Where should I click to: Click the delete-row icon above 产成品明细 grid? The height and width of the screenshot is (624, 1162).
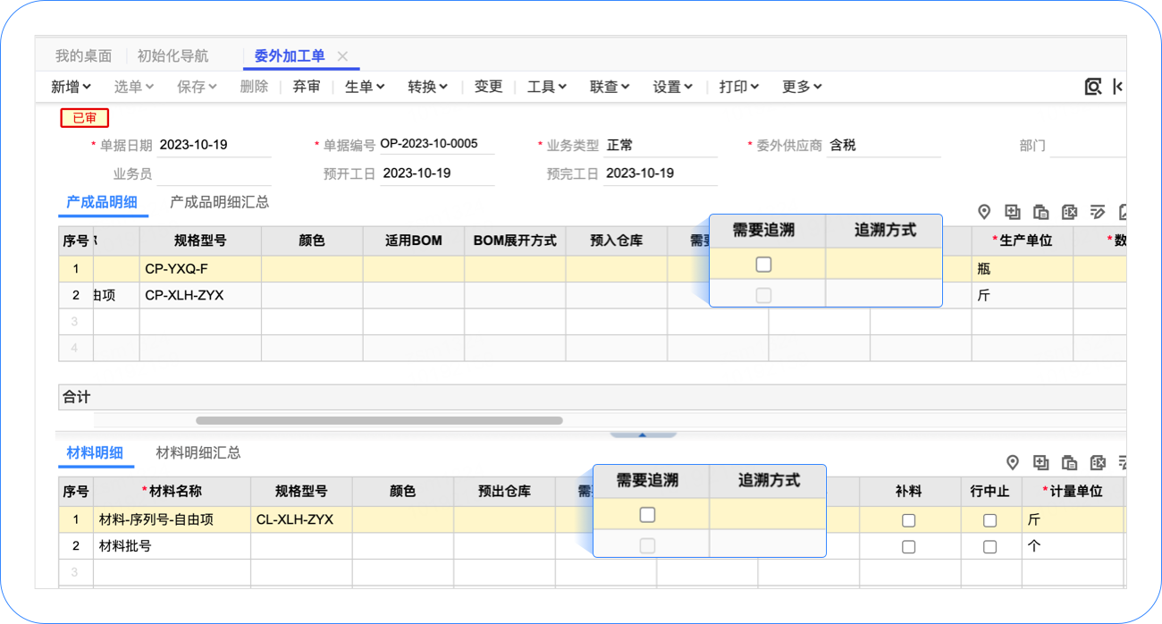point(1070,212)
